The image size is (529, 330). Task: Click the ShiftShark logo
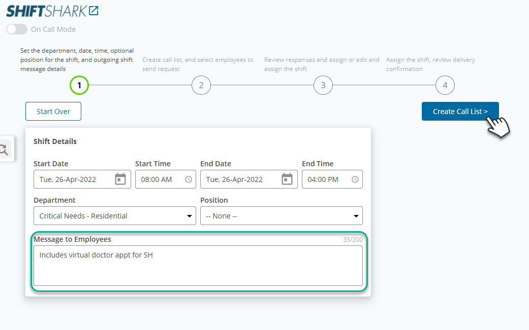coord(47,11)
